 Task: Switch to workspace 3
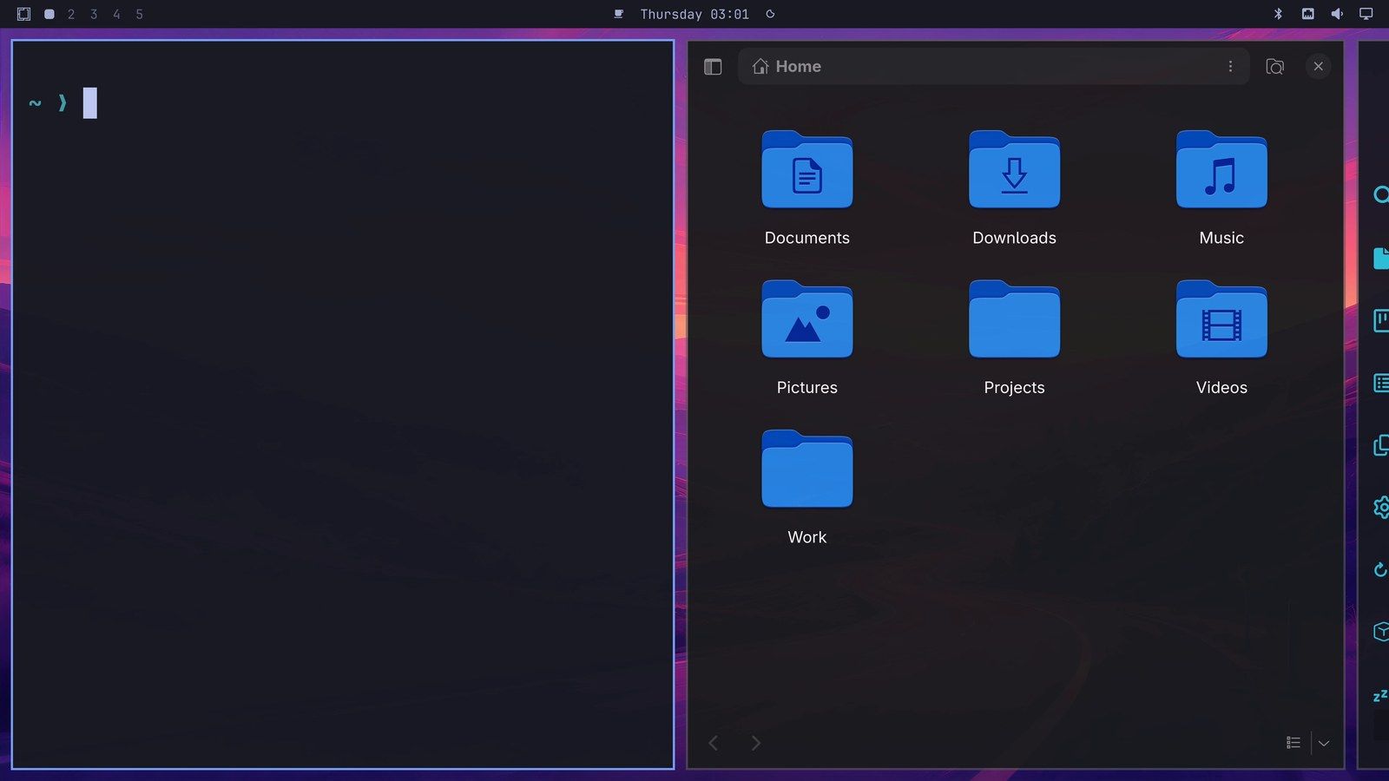click(x=94, y=14)
